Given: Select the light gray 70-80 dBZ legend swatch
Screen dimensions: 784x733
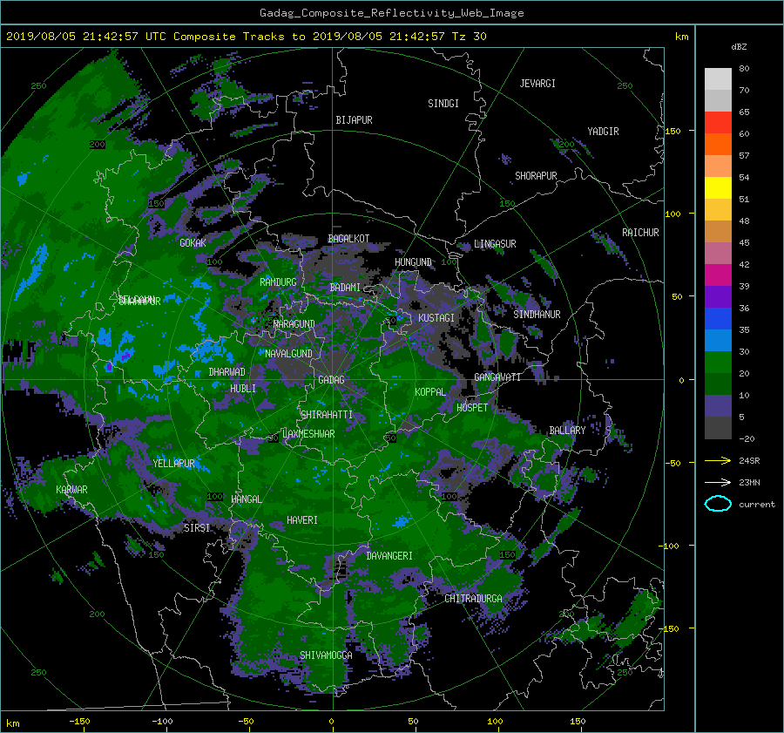Looking at the screenshot, I should point(718,79).
